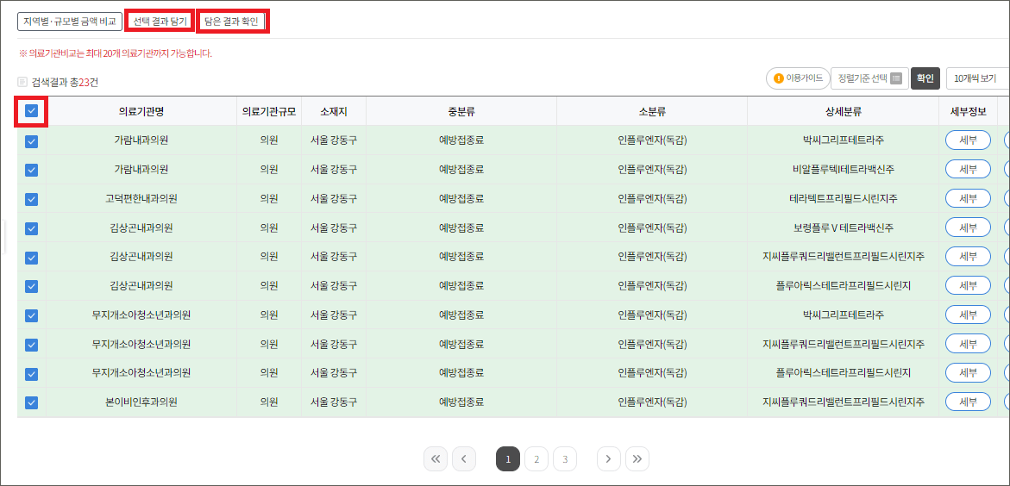Uncheck 가람내과의원 비알플루텍I테트라백신주 row checkbox
This screenshot has width=1010, height=486.
[32, 170]
